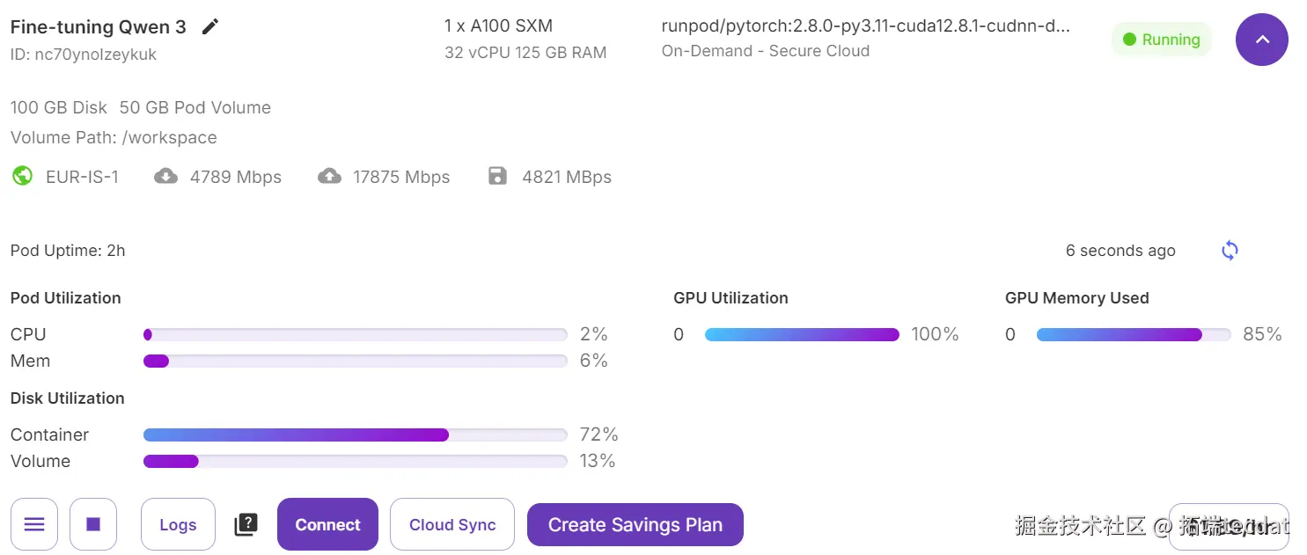Click the disk speed save icon
The image size is (1307, 555).
click(497, 176)
